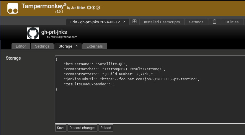Click the Reload button
This screenshot has width=245, height=135.
106,128
